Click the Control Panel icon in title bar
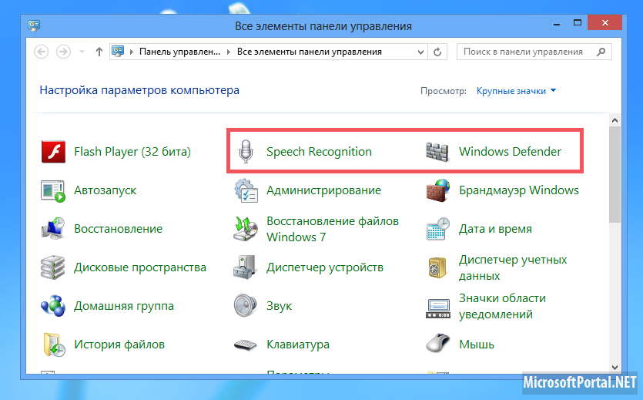 point(34,26)
